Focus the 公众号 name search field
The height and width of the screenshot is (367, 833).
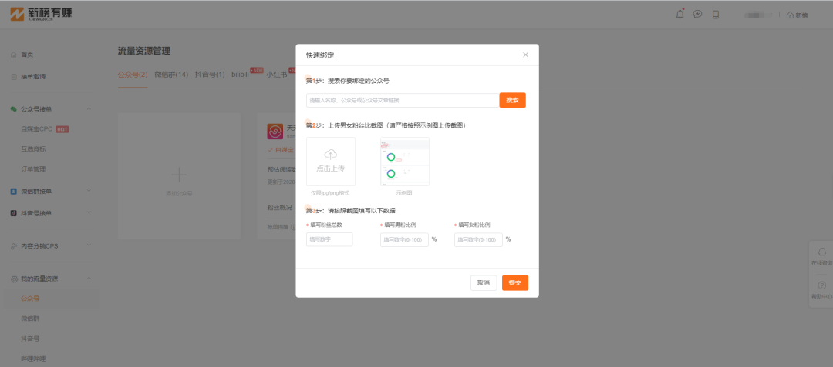click(x=403, y=100)
